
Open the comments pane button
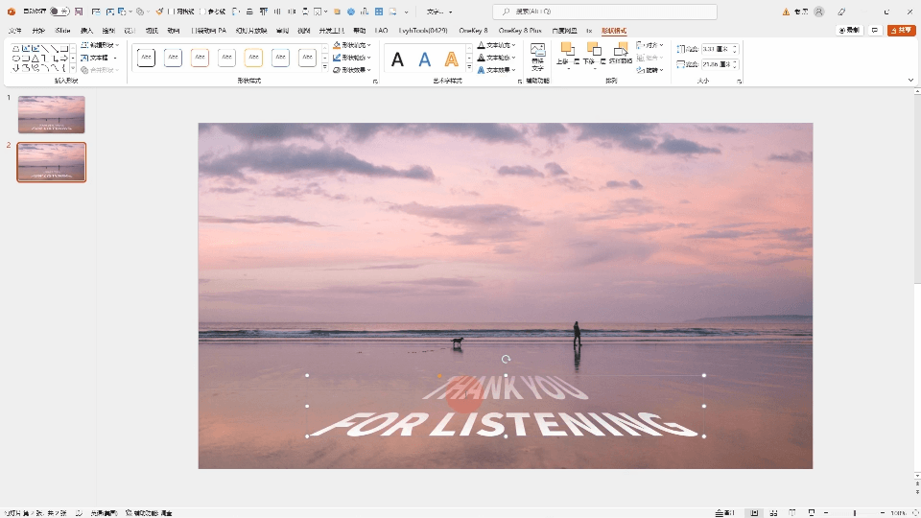pos(875,30)
